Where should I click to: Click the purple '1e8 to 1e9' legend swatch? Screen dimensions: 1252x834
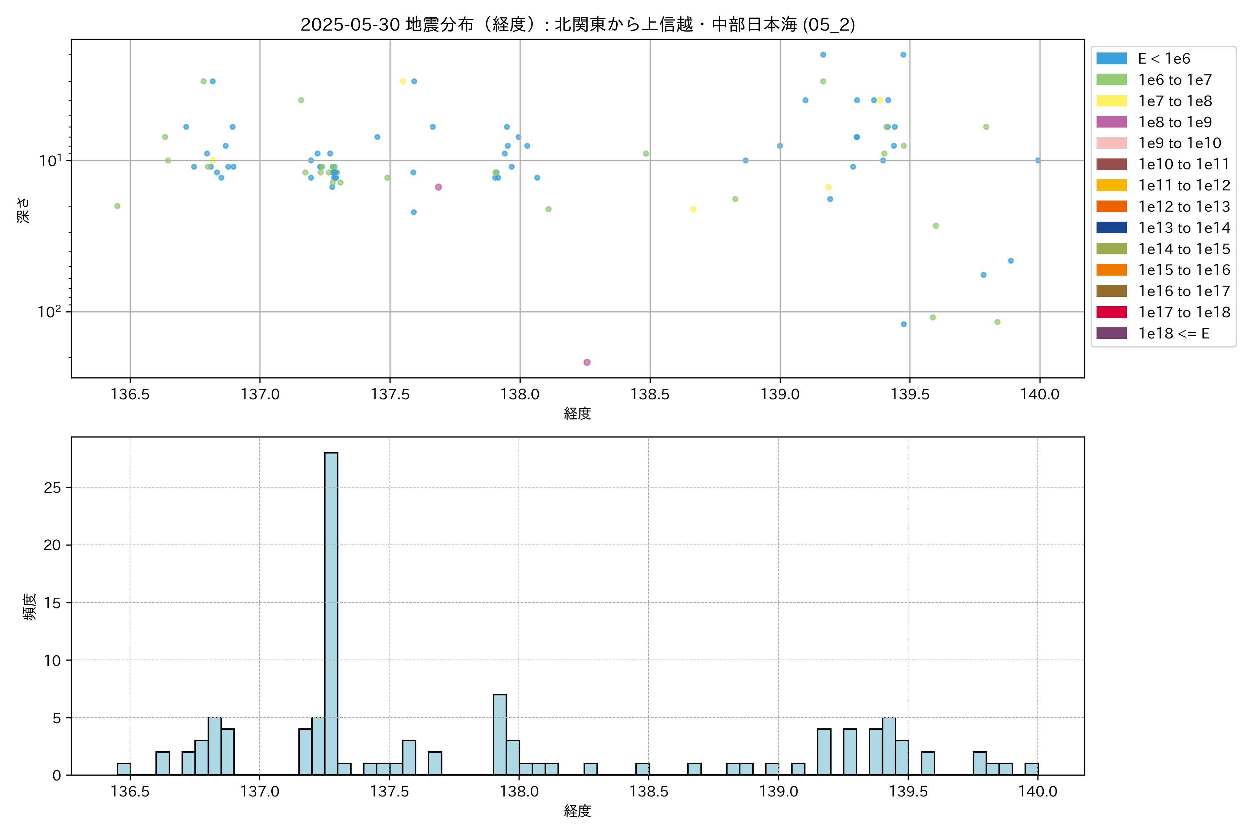pos(1111,122)
